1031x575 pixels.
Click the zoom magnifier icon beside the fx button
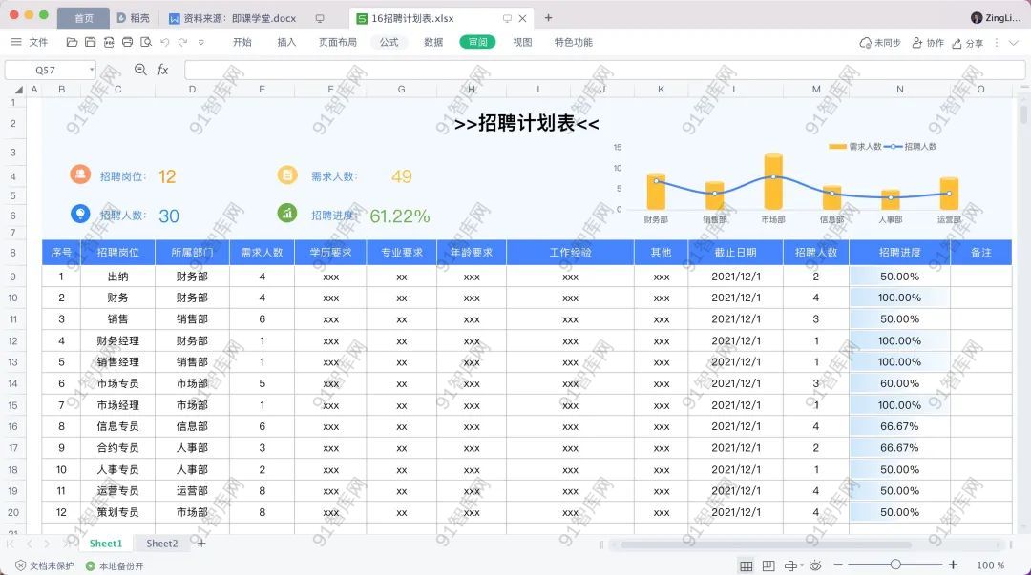coord(140,70)
